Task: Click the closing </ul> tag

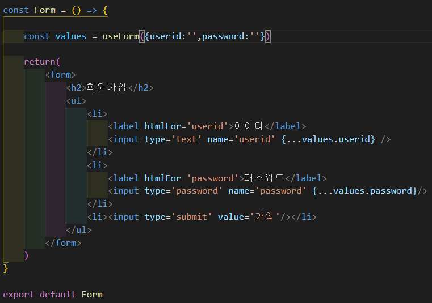Action: coord(79,230)
